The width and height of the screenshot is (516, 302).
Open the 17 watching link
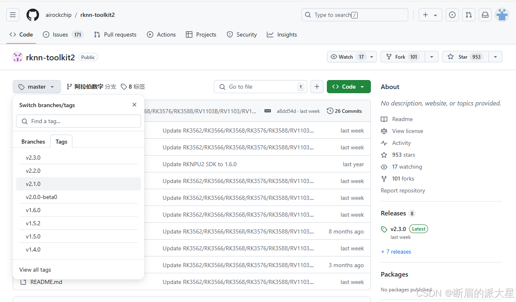click(x=402, y=167)
